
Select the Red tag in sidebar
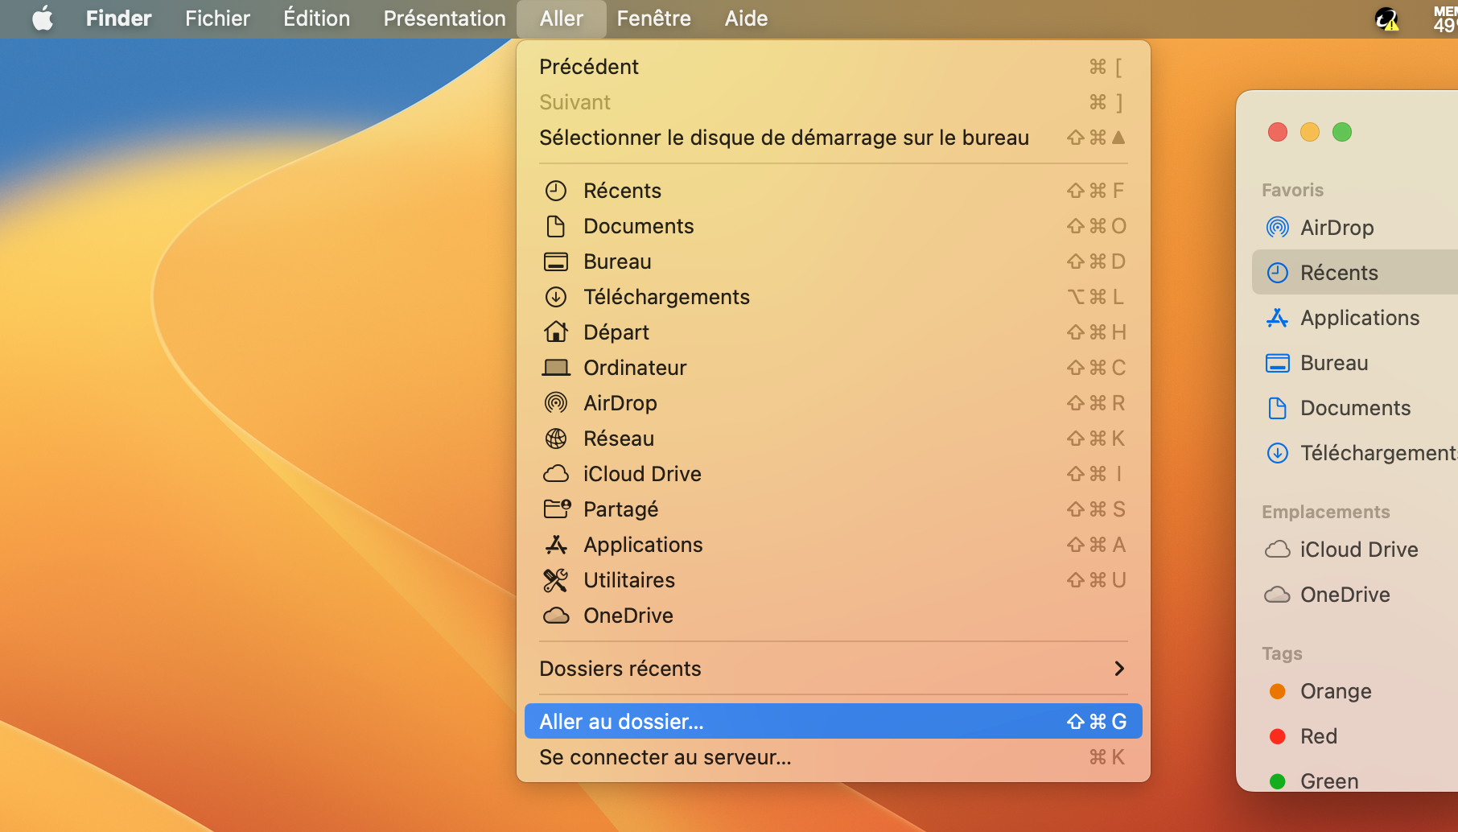tap(1318, 736)
